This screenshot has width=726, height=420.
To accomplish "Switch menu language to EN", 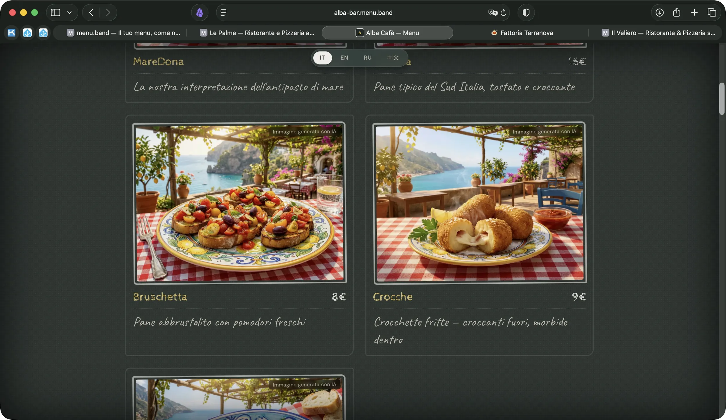I will [344, 58].
